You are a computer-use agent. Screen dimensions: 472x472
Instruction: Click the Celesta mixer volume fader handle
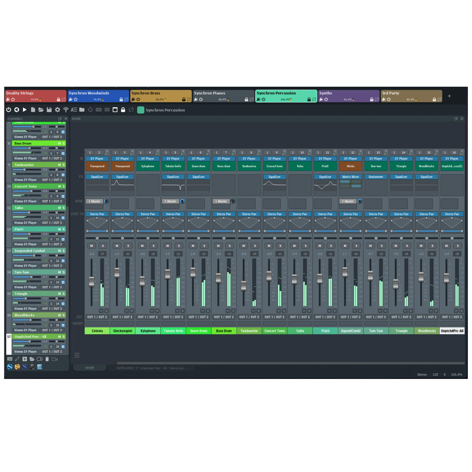(x=92, y=282)
